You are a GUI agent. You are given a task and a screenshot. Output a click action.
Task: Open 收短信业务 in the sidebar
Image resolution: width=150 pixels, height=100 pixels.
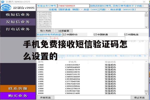tap(18, 15)
